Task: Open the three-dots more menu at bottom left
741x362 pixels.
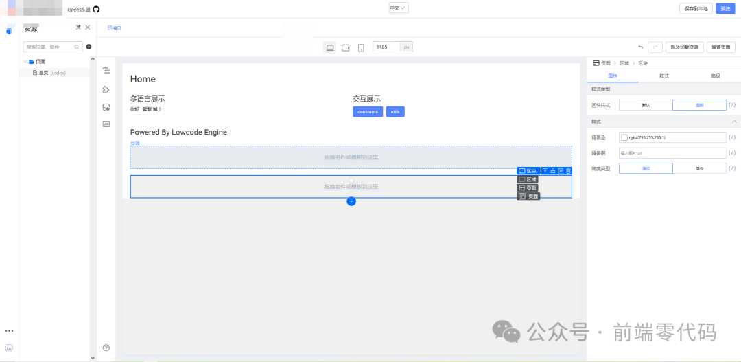Action: pyautogui.click(x=9, y=331)
